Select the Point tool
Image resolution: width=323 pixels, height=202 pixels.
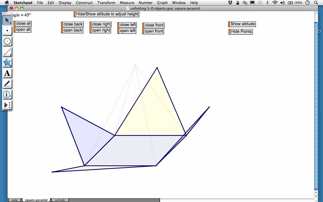click(x=7, y=31)
